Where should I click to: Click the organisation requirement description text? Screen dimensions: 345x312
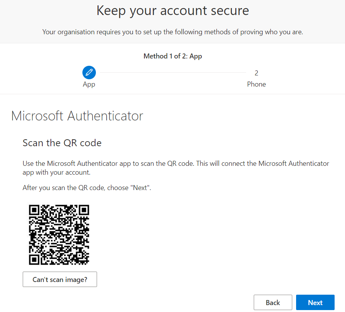pos(173,32)
